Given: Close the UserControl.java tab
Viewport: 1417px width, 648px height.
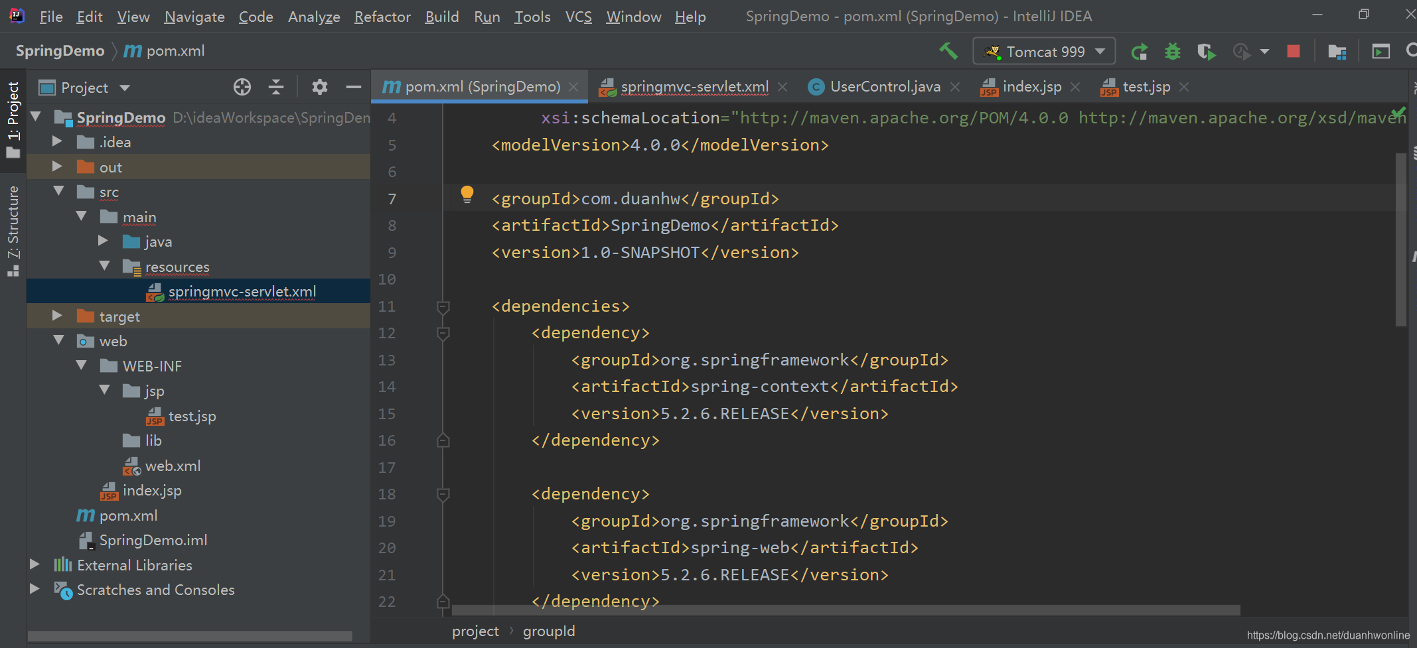Looking at the screenshot, I should point(955,87).
